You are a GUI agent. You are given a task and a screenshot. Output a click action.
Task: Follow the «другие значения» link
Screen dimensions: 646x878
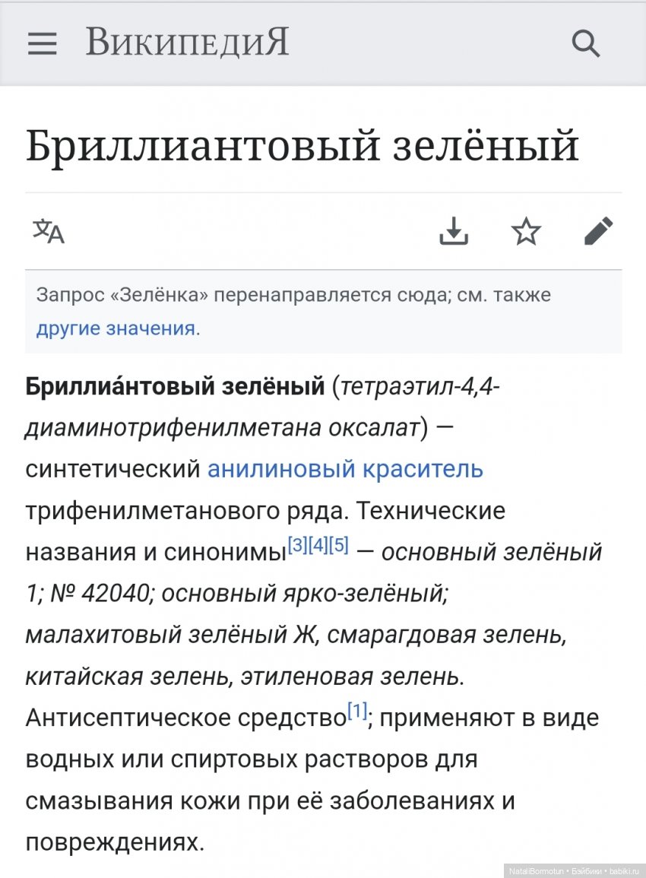coord(116,328)
